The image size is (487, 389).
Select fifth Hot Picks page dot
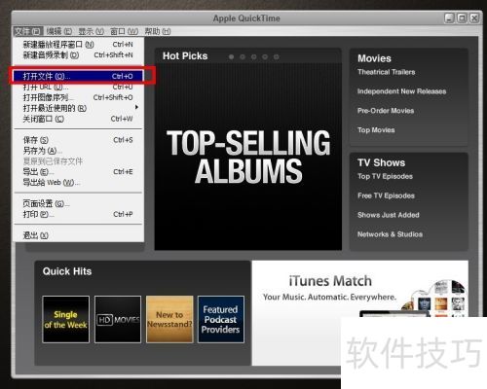(277, 57)
